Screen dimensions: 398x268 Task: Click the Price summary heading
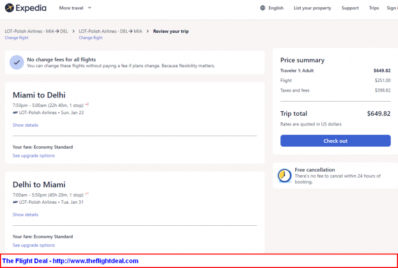(302, 60)
